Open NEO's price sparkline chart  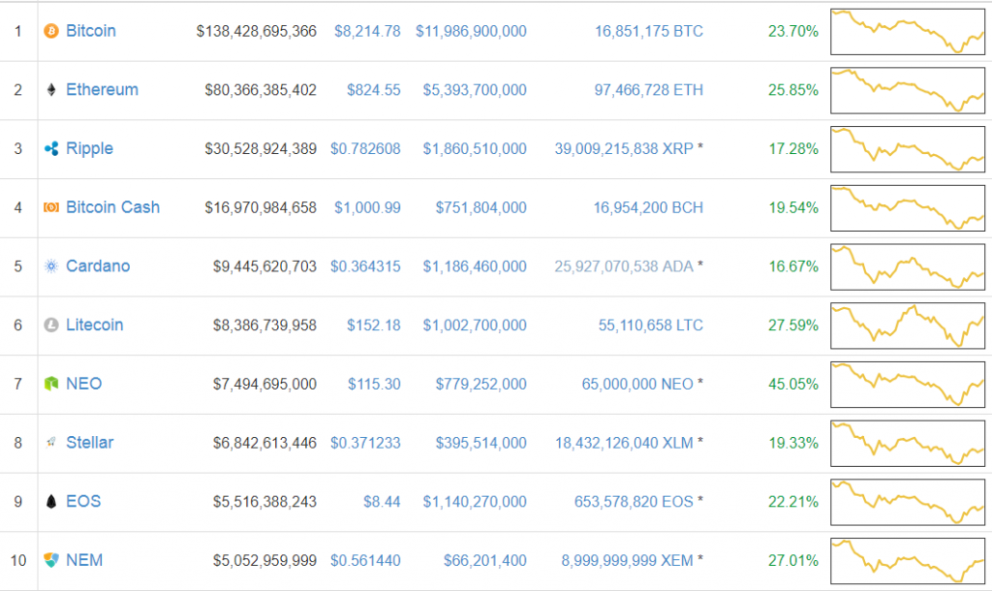coord(908,385)
